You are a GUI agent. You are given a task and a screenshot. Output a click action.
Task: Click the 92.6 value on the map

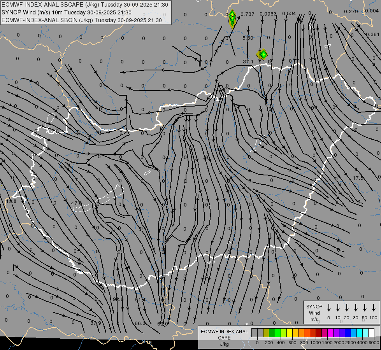coord(118,299)
